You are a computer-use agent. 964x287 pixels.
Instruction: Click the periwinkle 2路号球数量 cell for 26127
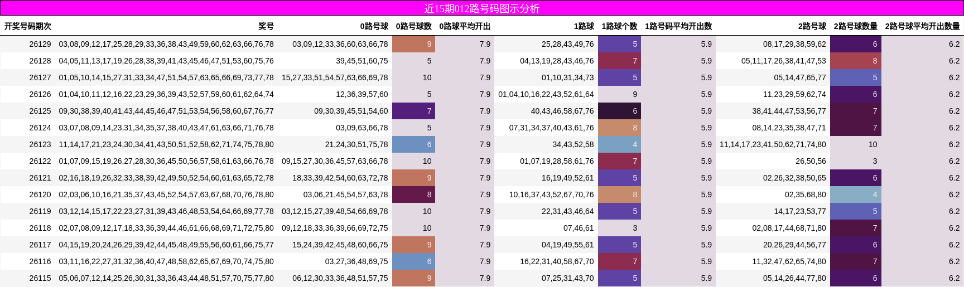[x=856, y=77]
